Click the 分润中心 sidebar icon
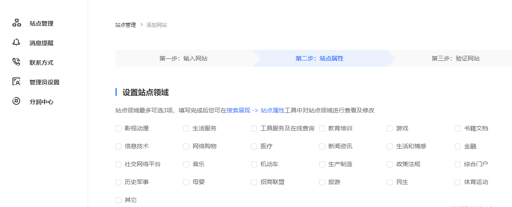This screenshot has width=512, height=207. click(16, 101)
